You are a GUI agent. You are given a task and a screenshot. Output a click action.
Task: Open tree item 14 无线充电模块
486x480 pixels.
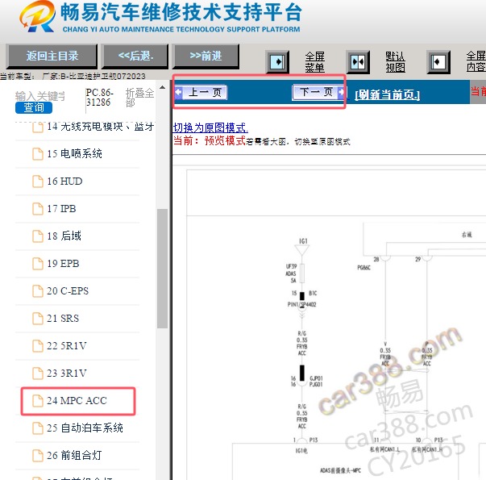coord(101,127)
